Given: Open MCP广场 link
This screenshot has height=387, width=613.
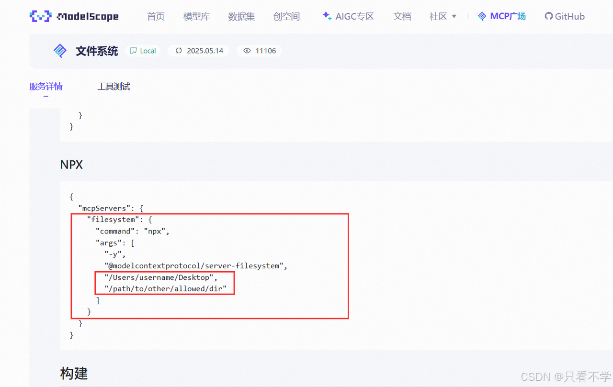Looking at the screenshot, I should [508, 16].
